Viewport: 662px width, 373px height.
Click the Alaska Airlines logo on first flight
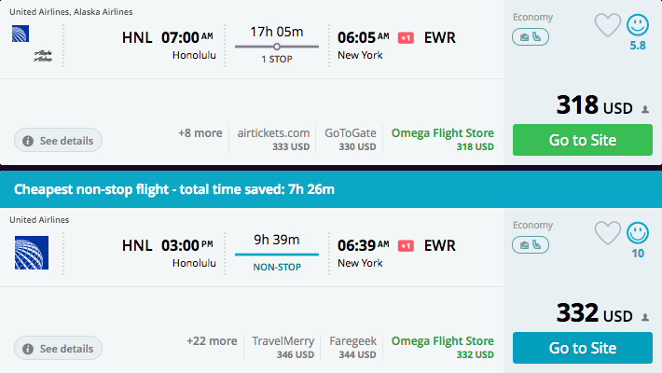tap(43, 56)
